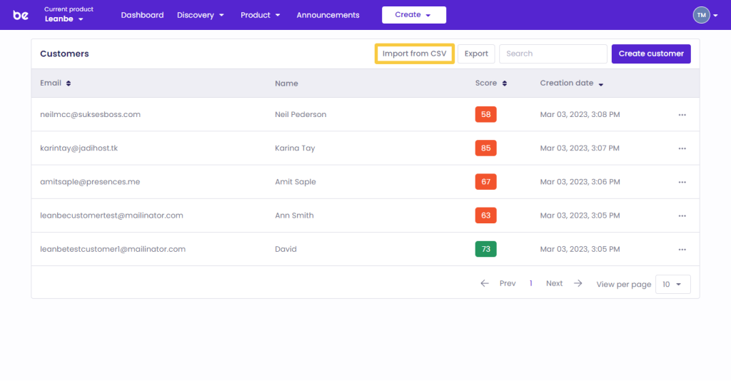Click Import from CSV button
731x381 pixels.
[414, 54]
